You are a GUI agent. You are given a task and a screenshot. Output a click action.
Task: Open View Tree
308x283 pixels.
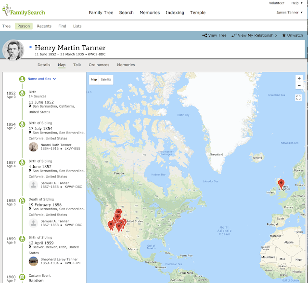pos(214,35)
